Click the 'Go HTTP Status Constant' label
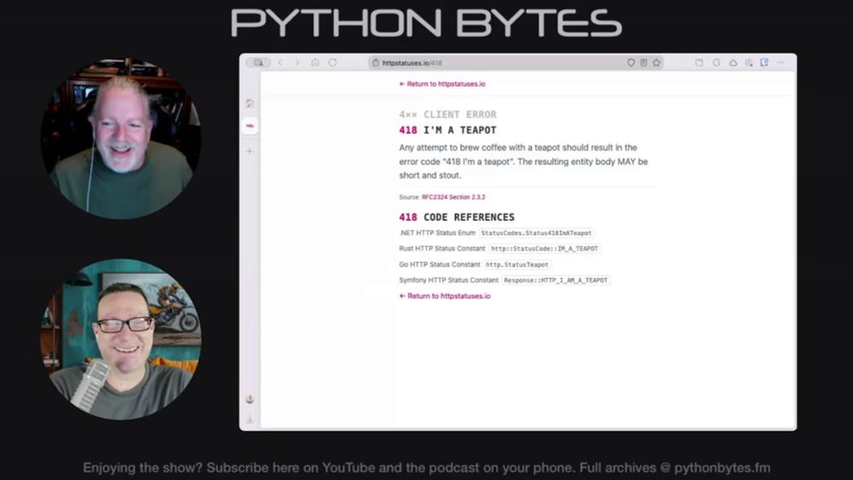 (x=439, y=265)
